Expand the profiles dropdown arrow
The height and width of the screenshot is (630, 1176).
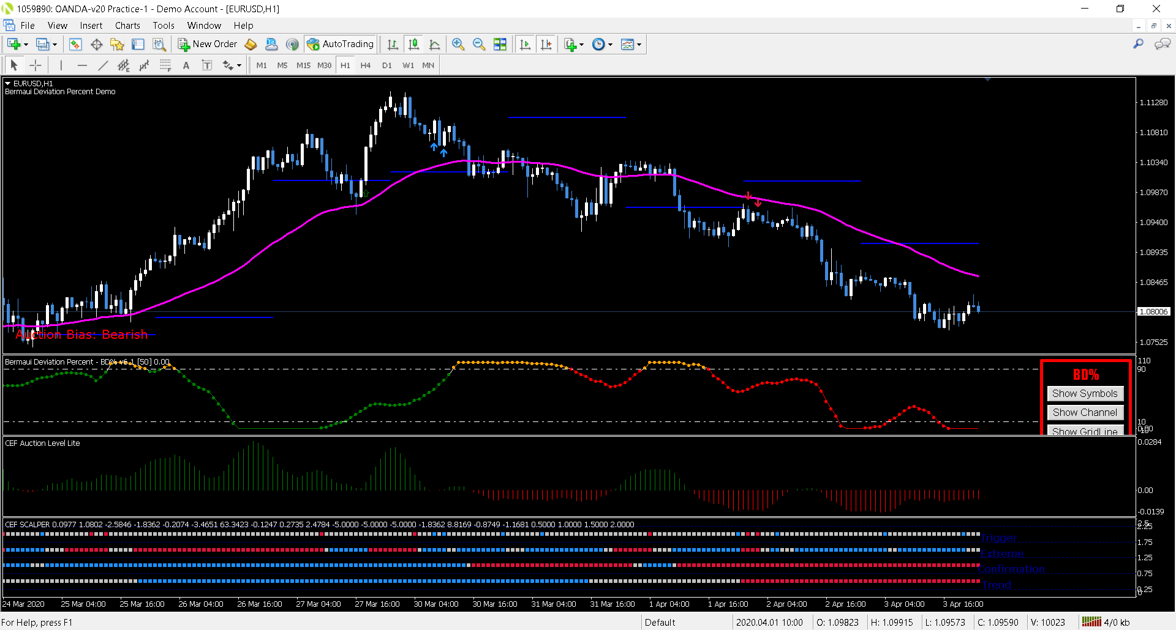pyautogui.click(x=55, y=45)
